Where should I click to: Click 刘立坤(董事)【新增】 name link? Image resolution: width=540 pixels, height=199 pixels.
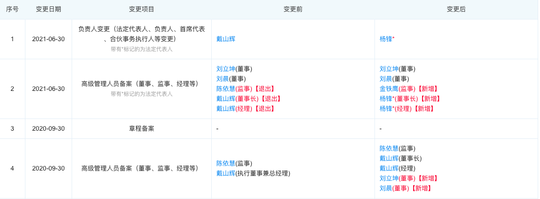[x=389, y=179]
